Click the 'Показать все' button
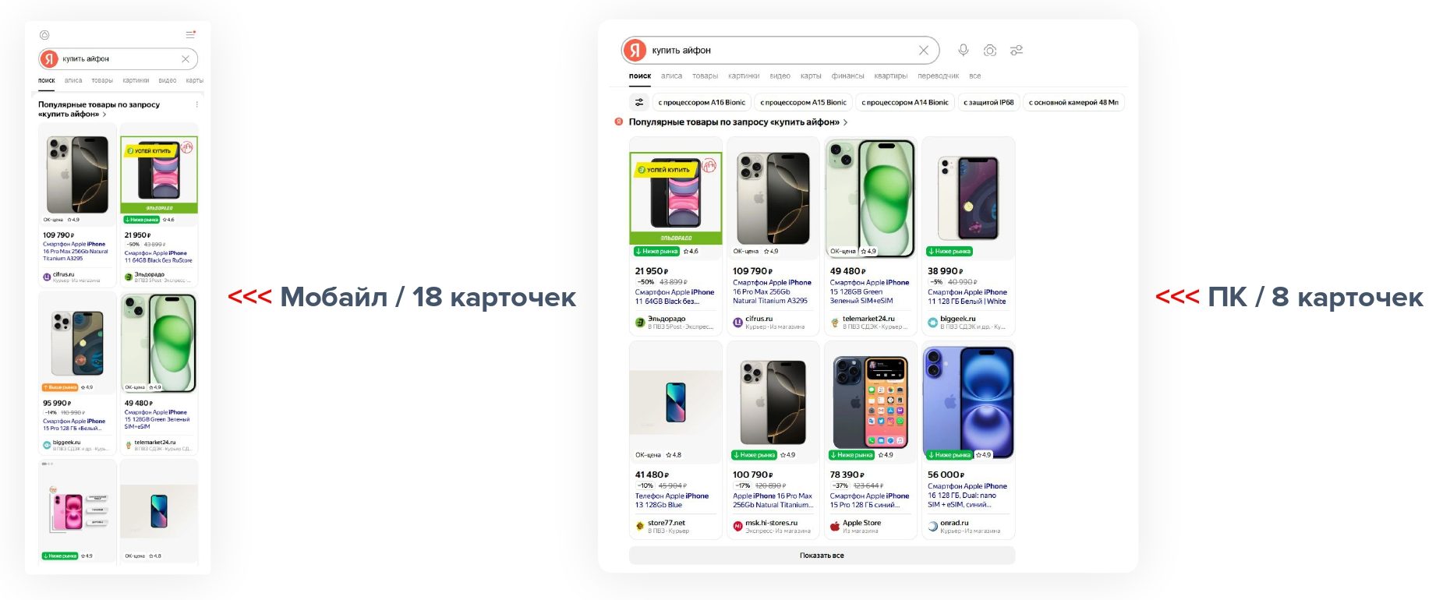 [x=822, y=556]
